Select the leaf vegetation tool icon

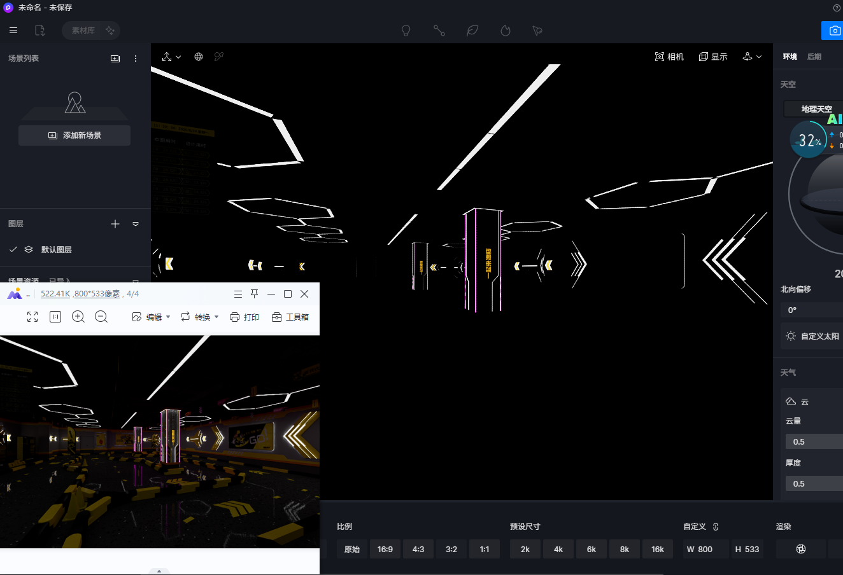pos(472,31)
